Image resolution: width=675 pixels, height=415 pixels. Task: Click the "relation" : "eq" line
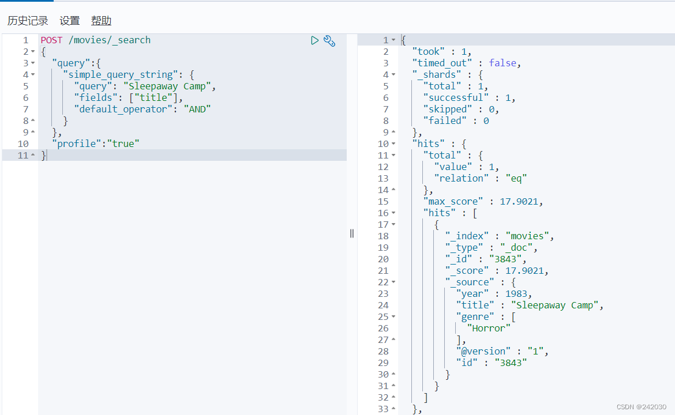481,179
